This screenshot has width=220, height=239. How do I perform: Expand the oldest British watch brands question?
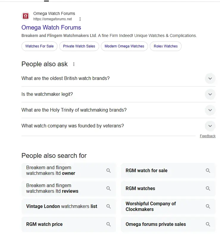click(210, 78)
